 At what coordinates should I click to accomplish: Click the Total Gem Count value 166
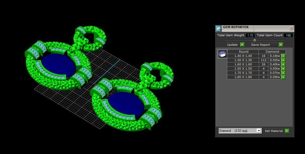[288, 35]
